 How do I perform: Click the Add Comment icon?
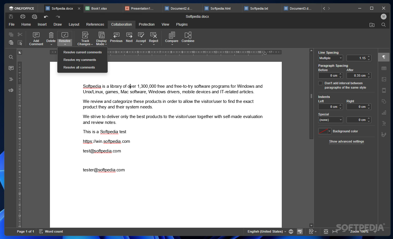click(36, 35)
